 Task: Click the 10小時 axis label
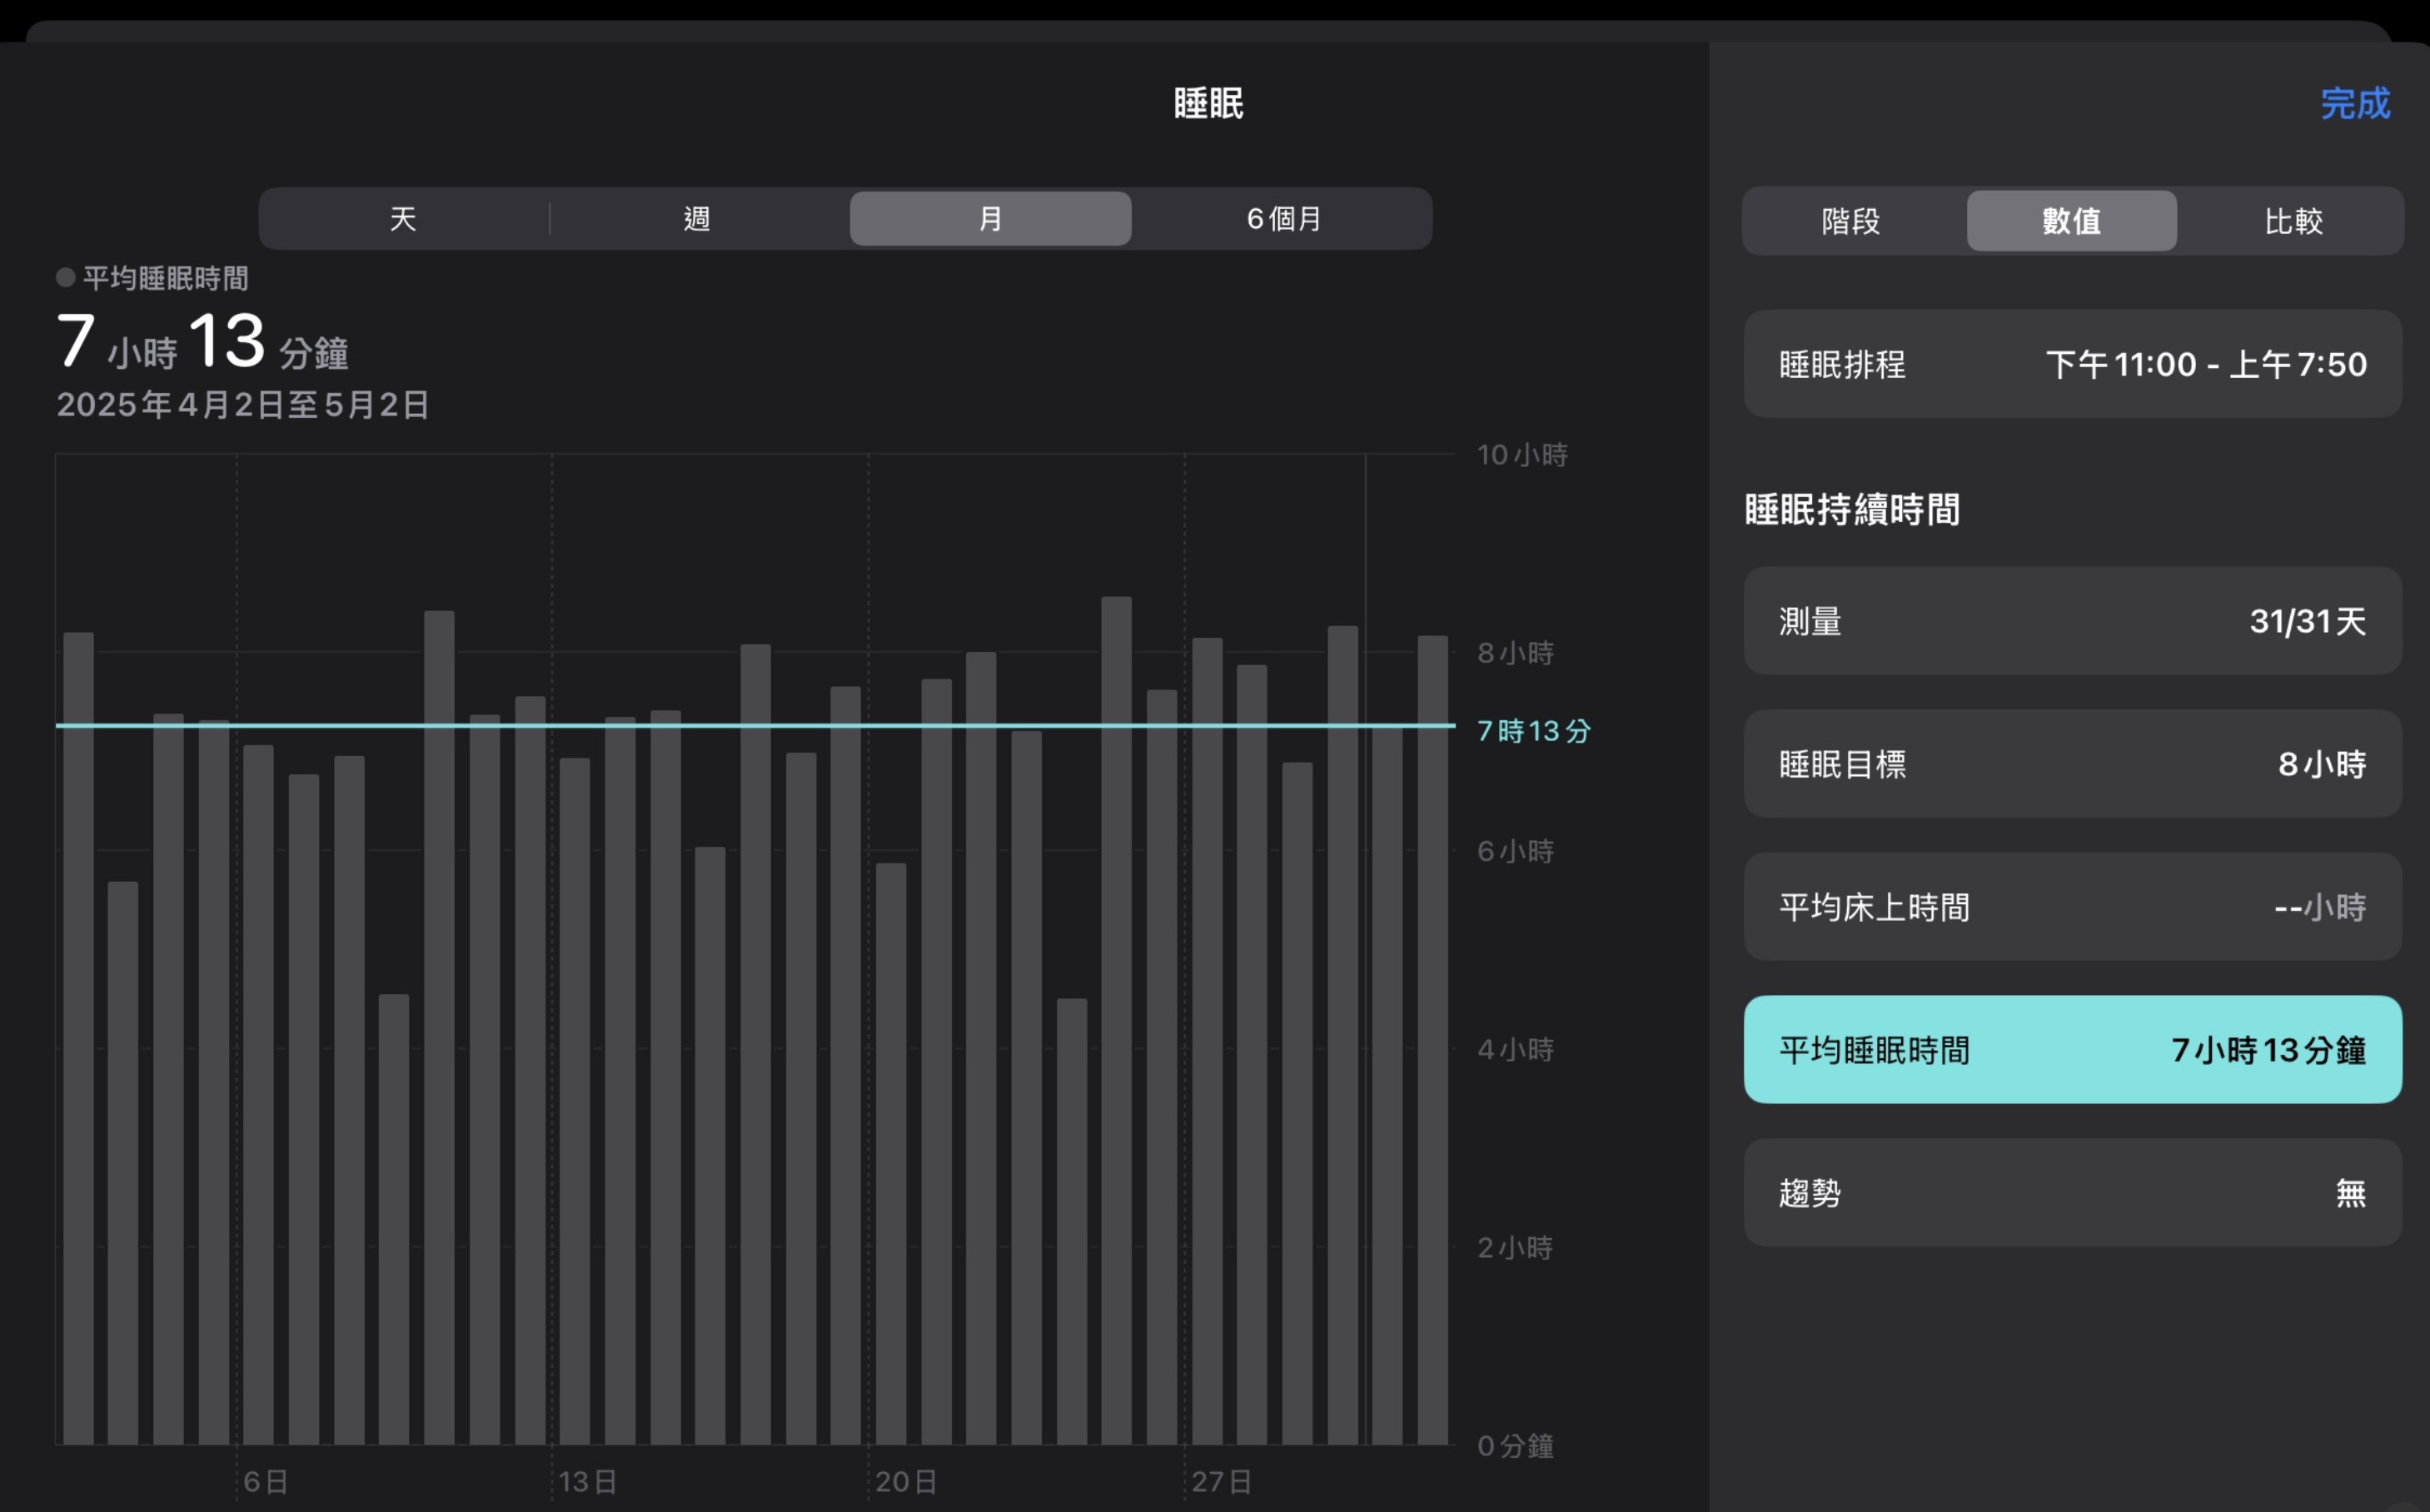(x=1522, y=455)
